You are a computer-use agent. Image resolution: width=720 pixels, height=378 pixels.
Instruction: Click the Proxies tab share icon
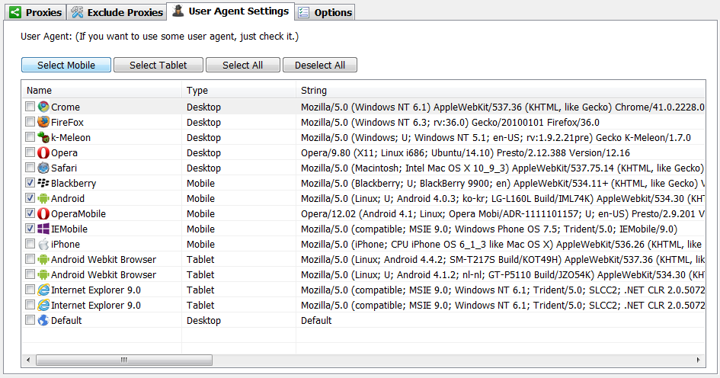point(15,12)
